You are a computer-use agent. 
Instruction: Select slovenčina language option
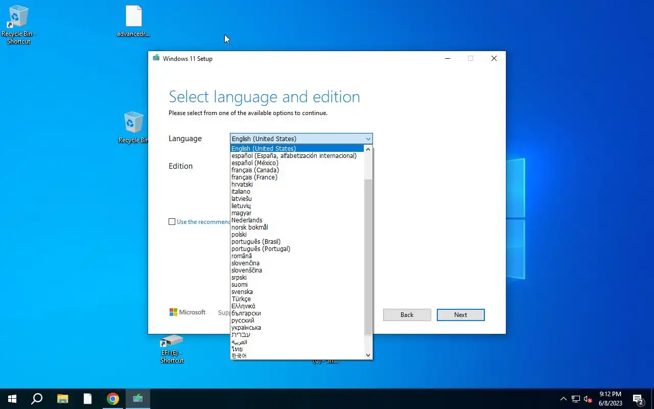(297, 263)
